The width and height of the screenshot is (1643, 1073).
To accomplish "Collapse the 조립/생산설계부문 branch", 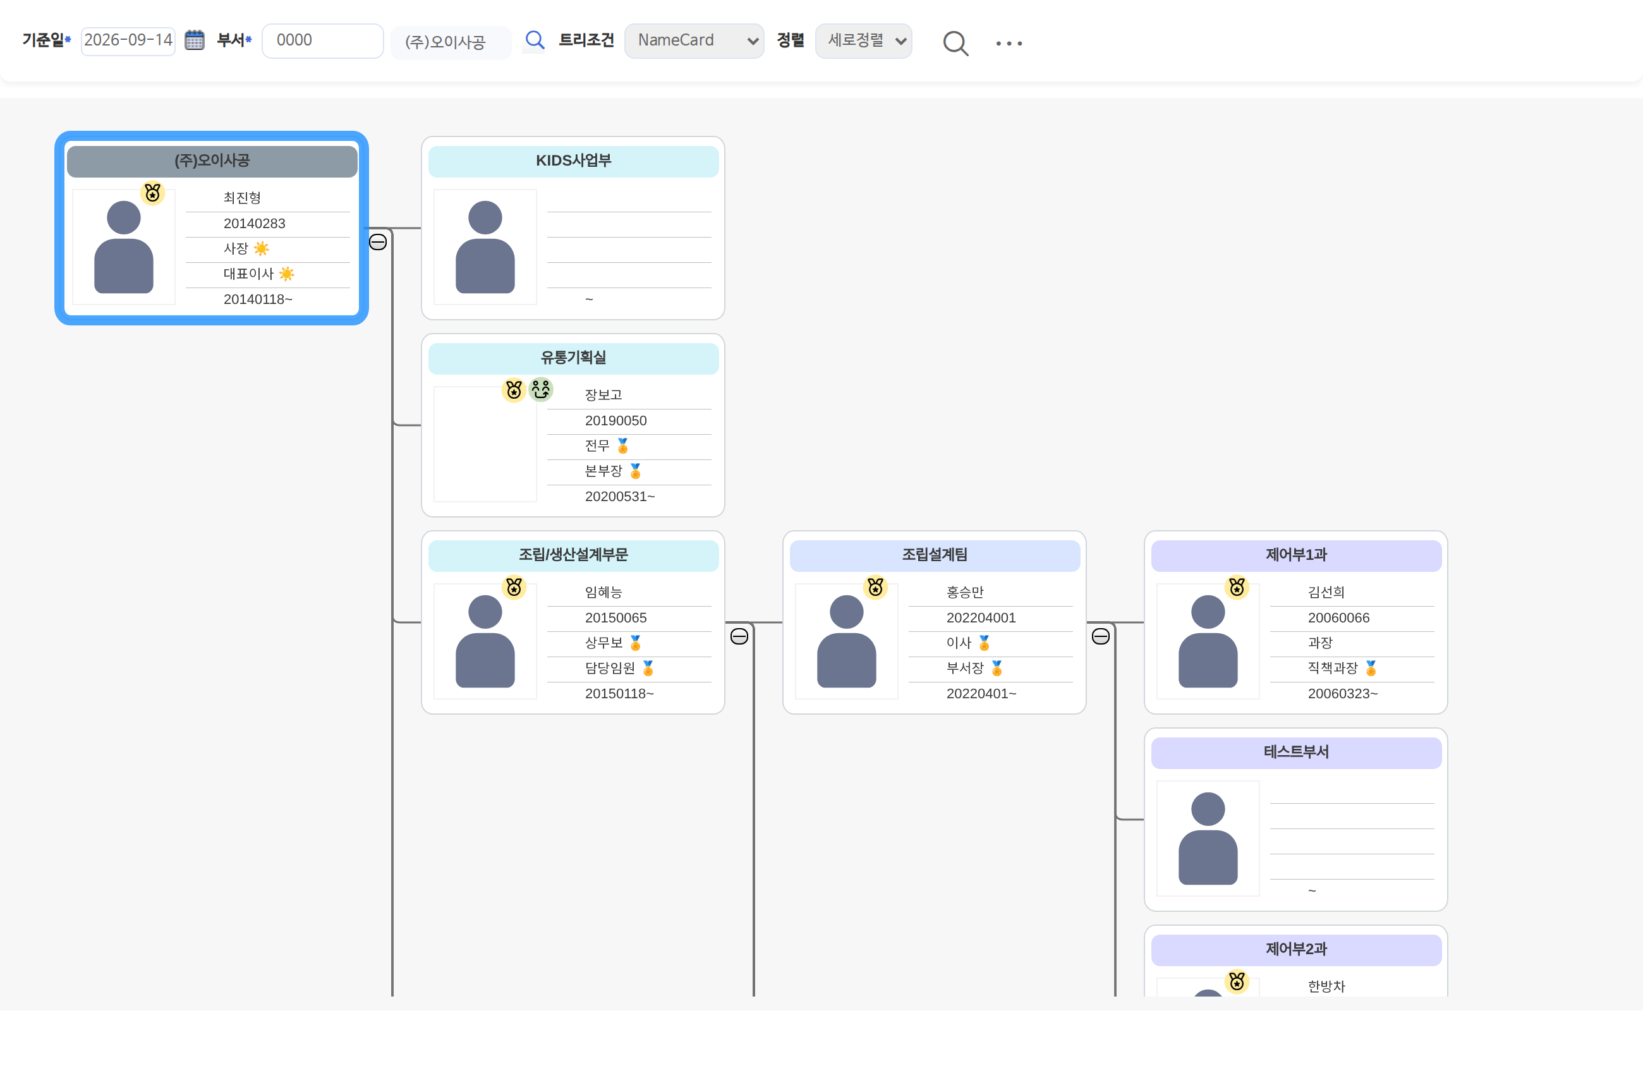I will tap(739, 636).
